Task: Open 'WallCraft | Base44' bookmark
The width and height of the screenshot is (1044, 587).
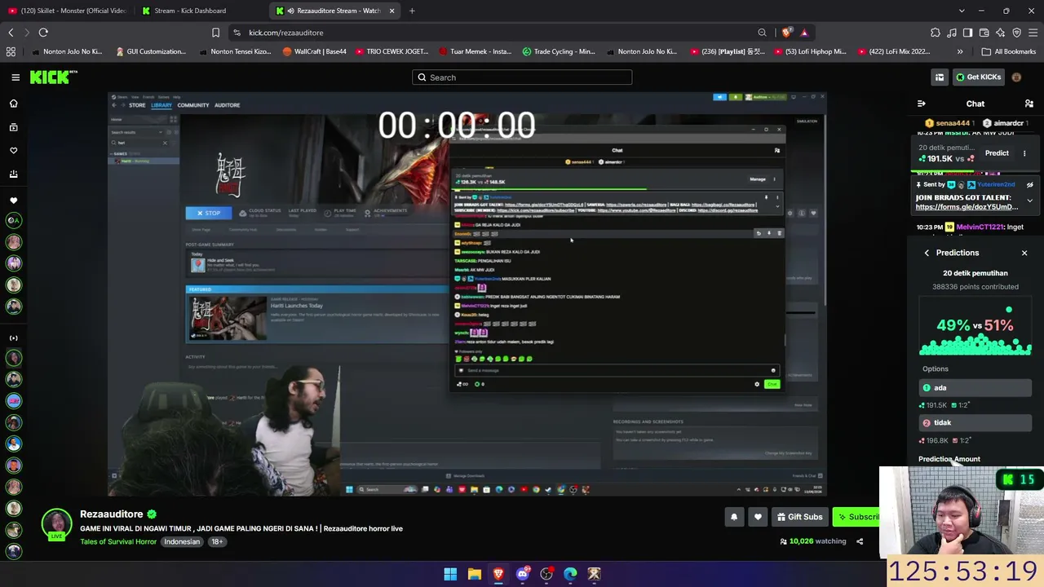Action: 314,51
